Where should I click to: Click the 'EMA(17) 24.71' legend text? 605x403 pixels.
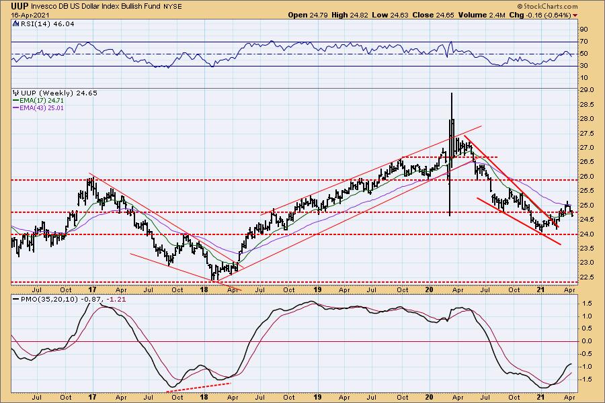click(x=42, y=101)
